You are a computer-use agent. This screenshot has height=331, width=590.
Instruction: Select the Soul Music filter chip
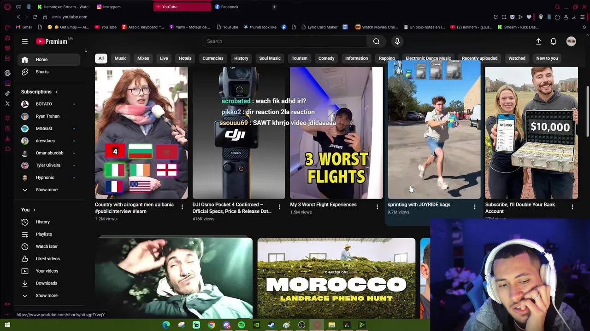click(270, 58)
